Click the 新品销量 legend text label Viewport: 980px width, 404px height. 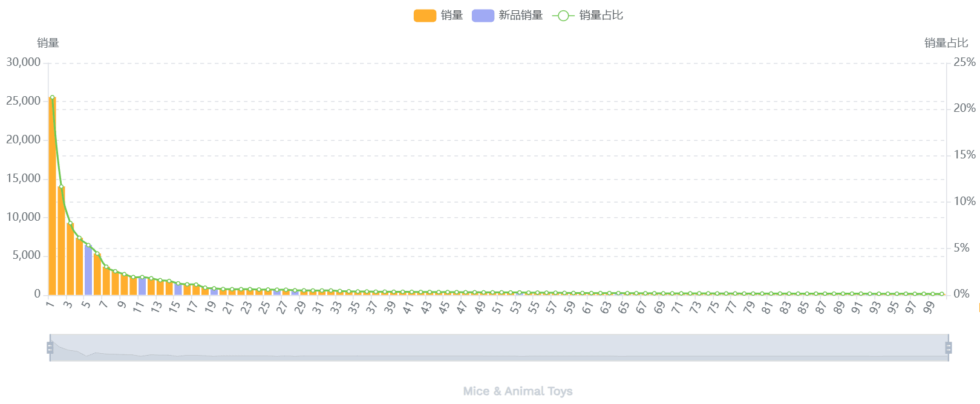[x=521, y=16]
